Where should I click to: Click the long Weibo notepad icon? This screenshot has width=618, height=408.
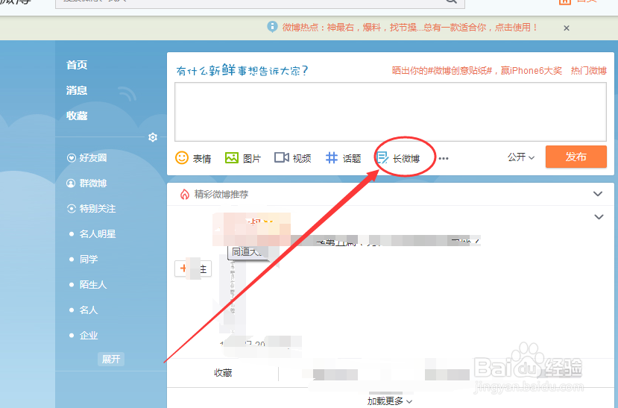(382, 158)
